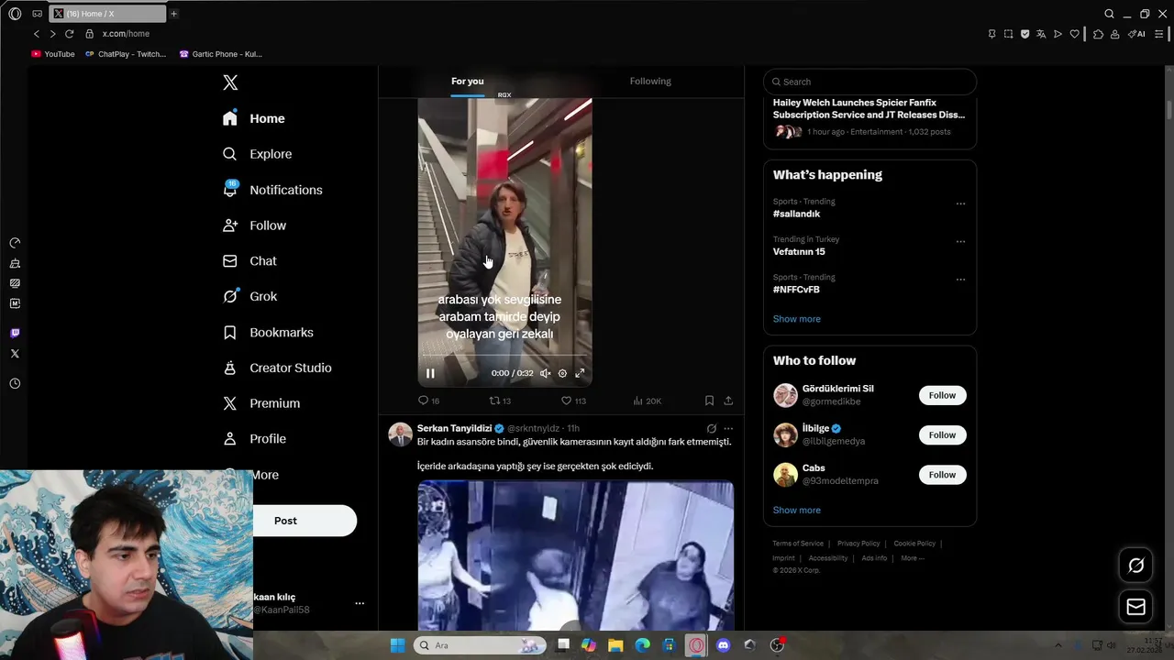The image size is (1174, 660).
Task: Follow Gördüklerimi Sil
Action: click(942, 395)
